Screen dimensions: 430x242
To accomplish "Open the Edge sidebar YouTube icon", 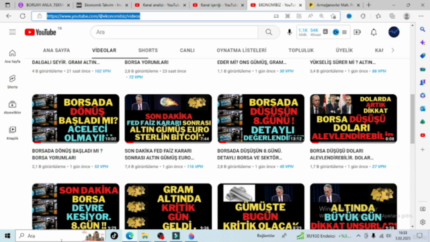I will point(423,135).
